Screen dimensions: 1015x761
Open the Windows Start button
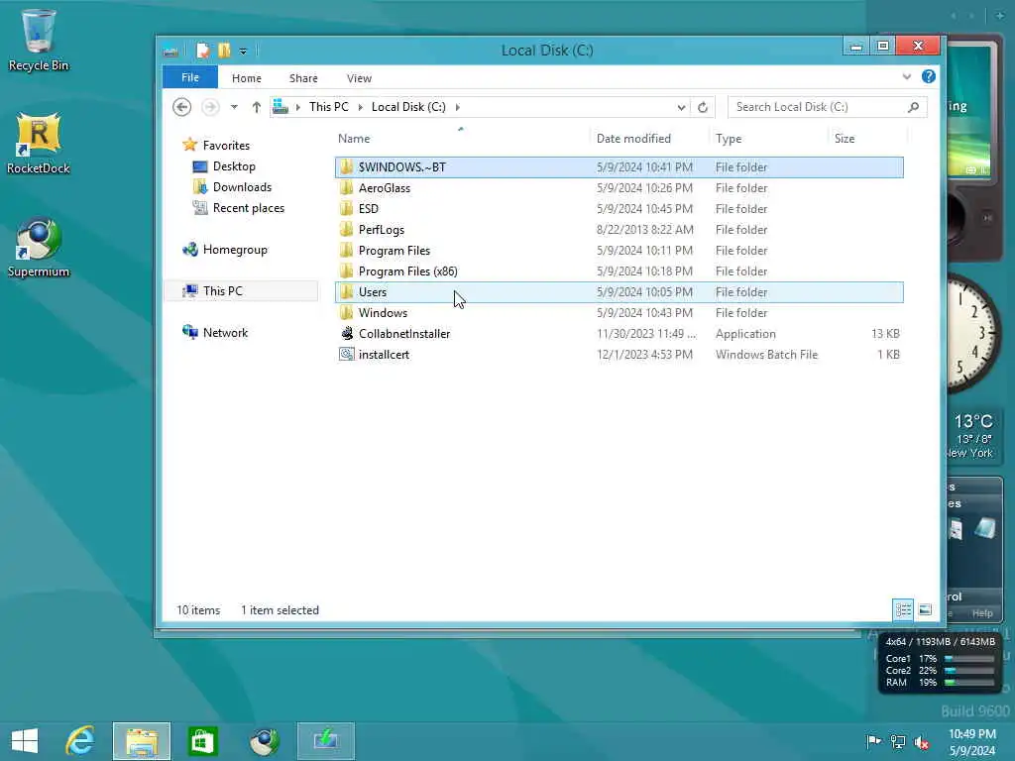pyautogui.click(x=25, y=741)
